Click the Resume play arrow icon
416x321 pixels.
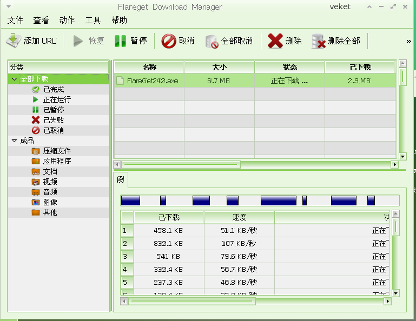78,41
